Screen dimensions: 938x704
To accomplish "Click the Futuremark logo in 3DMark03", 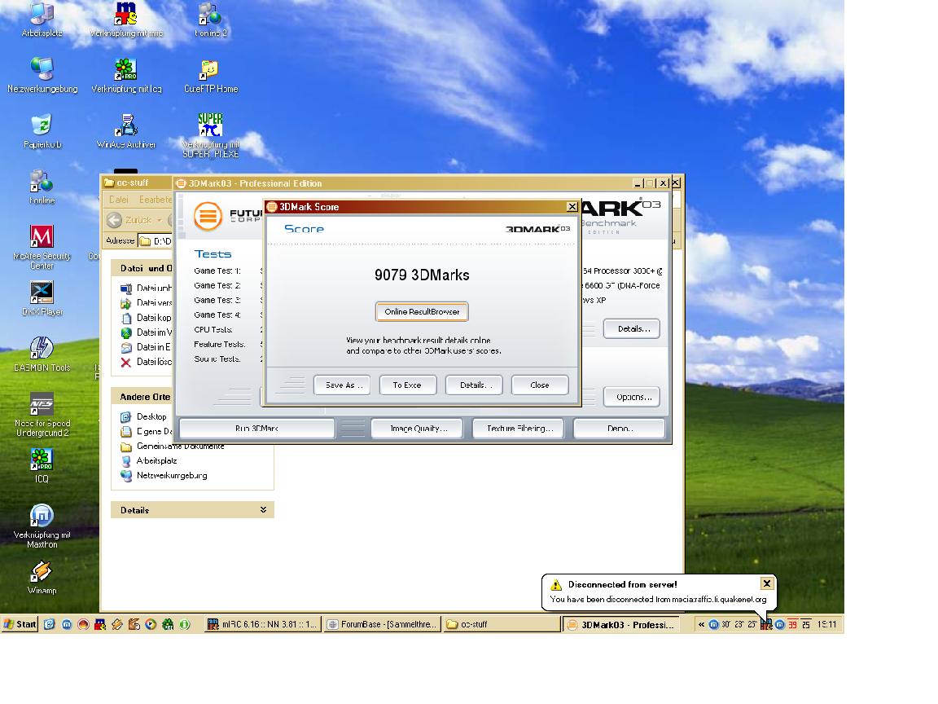I will (x=208, y=216).
